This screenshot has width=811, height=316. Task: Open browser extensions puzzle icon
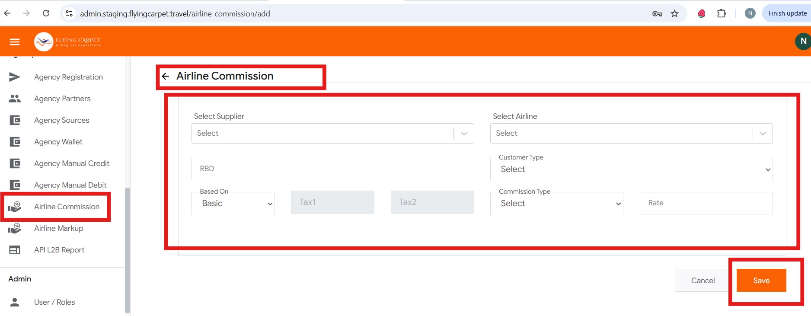(722, 14)
